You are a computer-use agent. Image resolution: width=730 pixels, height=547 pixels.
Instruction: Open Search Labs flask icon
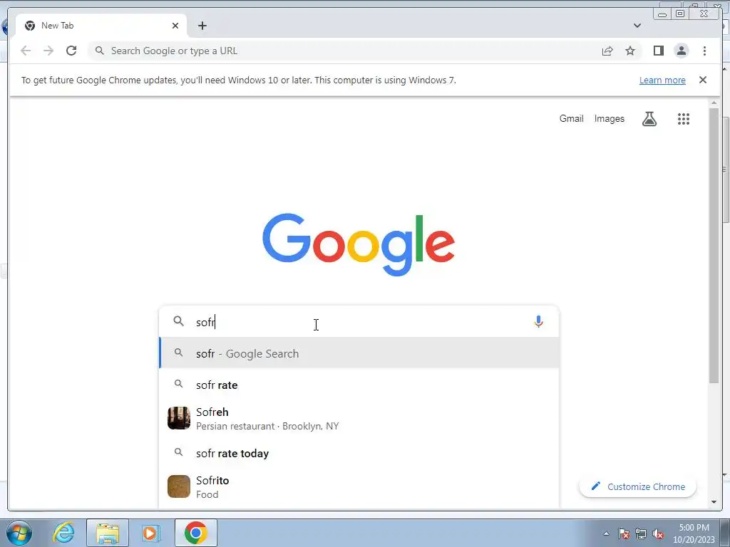point(649,119)
